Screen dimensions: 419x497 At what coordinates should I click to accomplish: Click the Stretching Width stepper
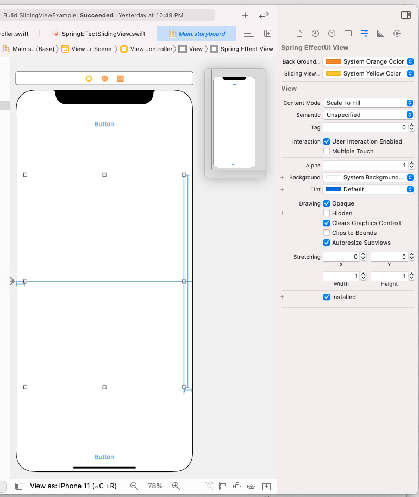point(363,276)
